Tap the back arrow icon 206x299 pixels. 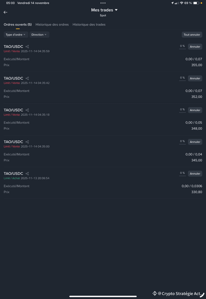coord(5,12)
